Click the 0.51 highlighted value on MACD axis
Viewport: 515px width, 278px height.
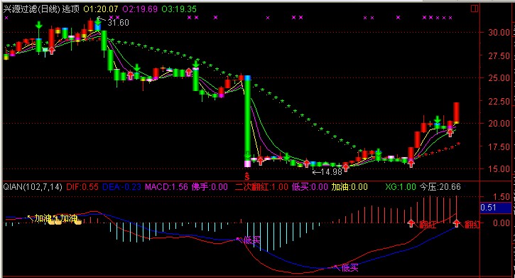(x=488, y=208)
